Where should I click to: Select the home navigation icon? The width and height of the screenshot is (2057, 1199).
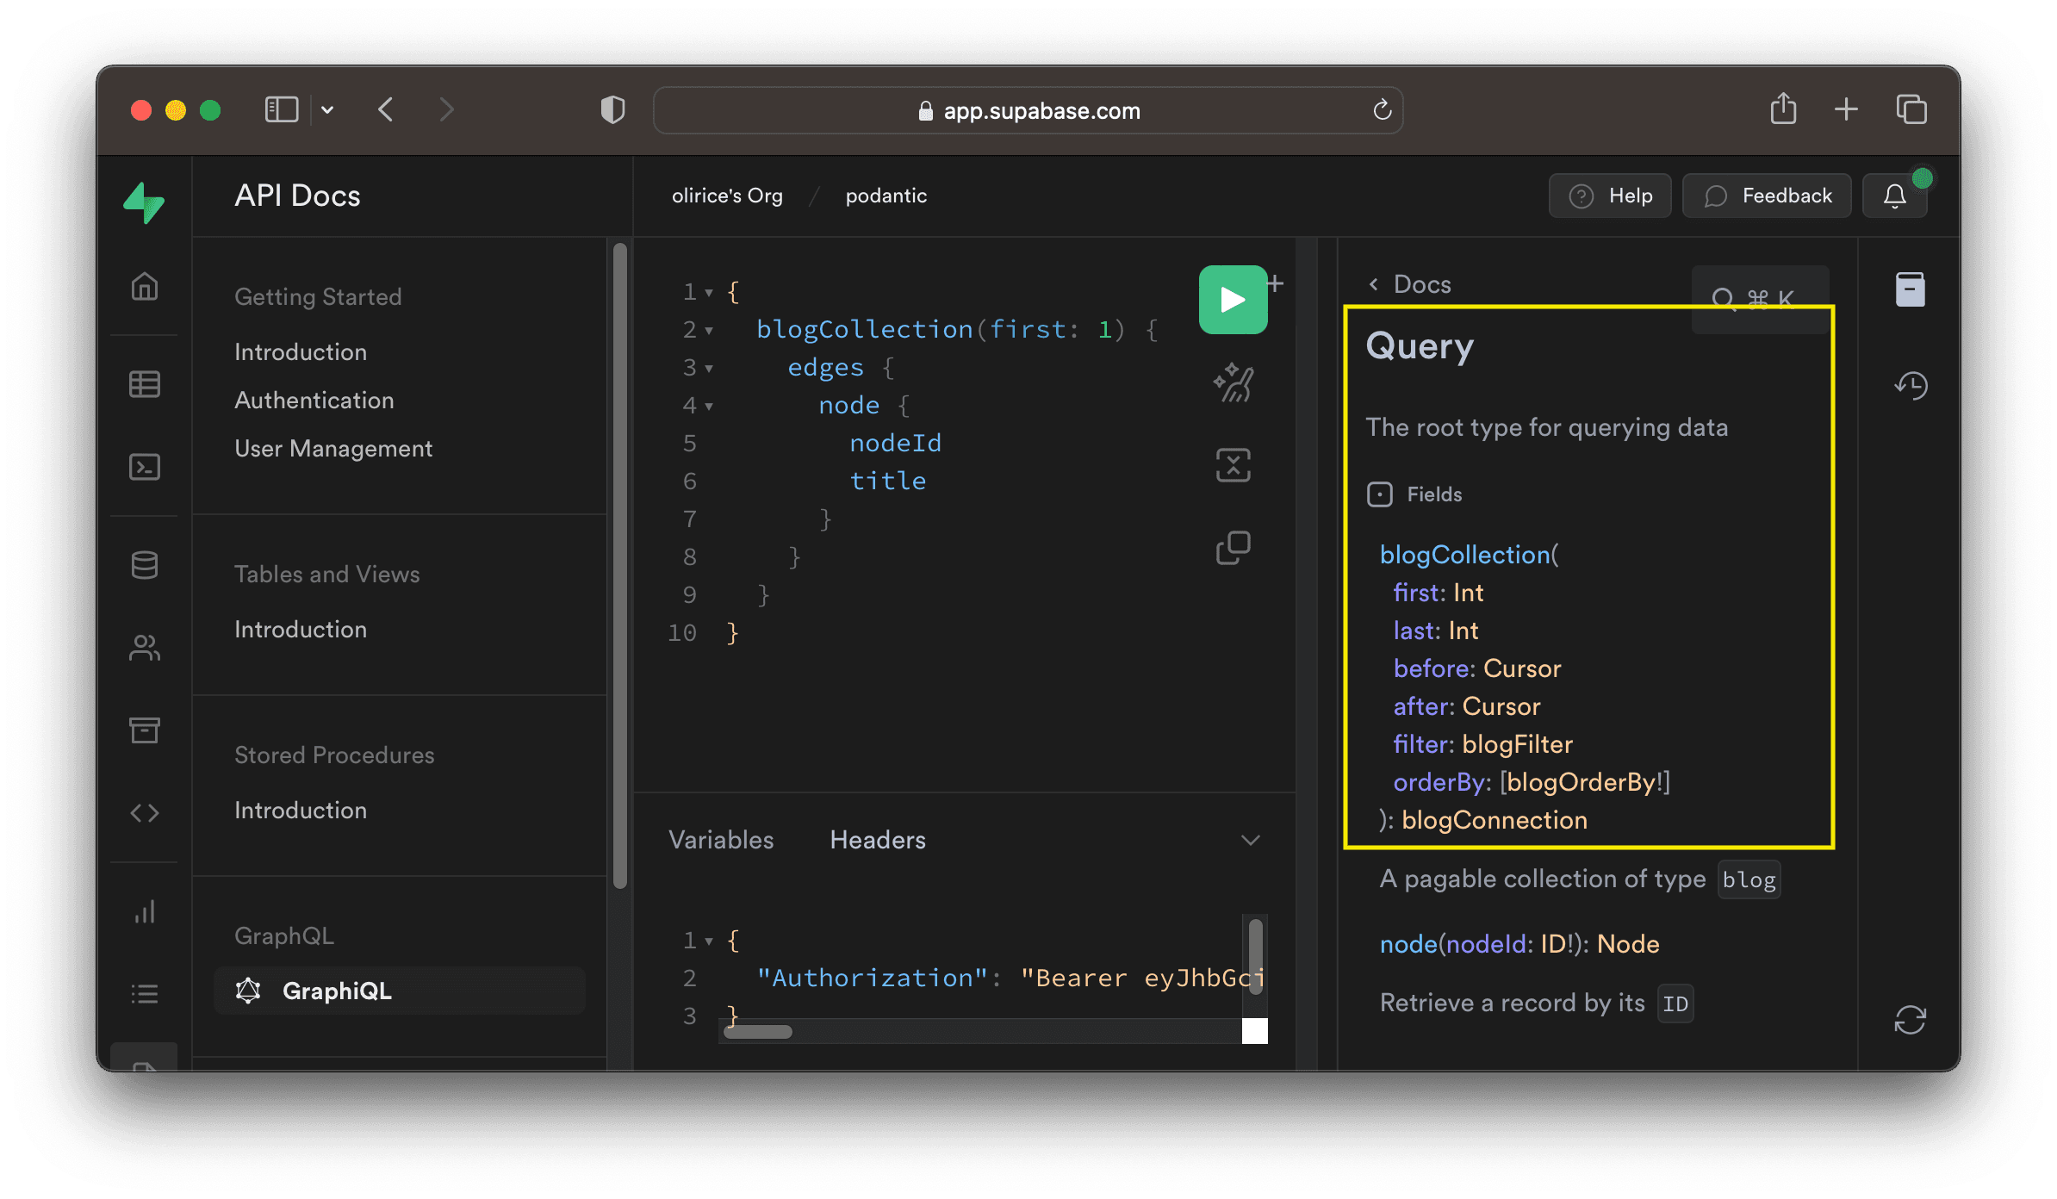pyautogui.click(x=143, y=284)
